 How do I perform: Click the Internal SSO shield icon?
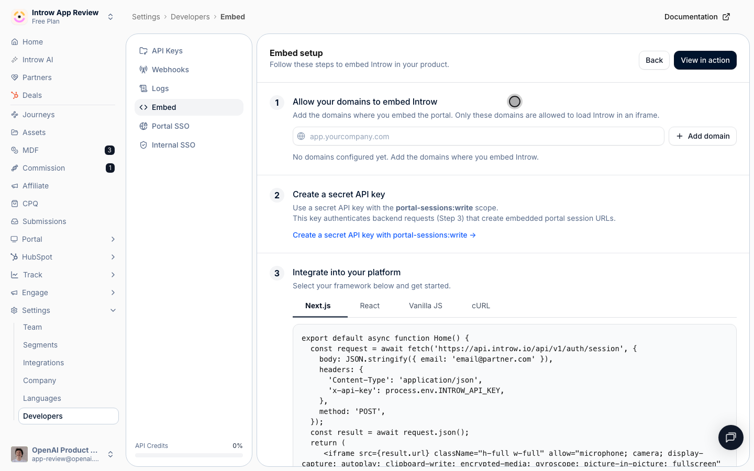click(x=143, y=145)
